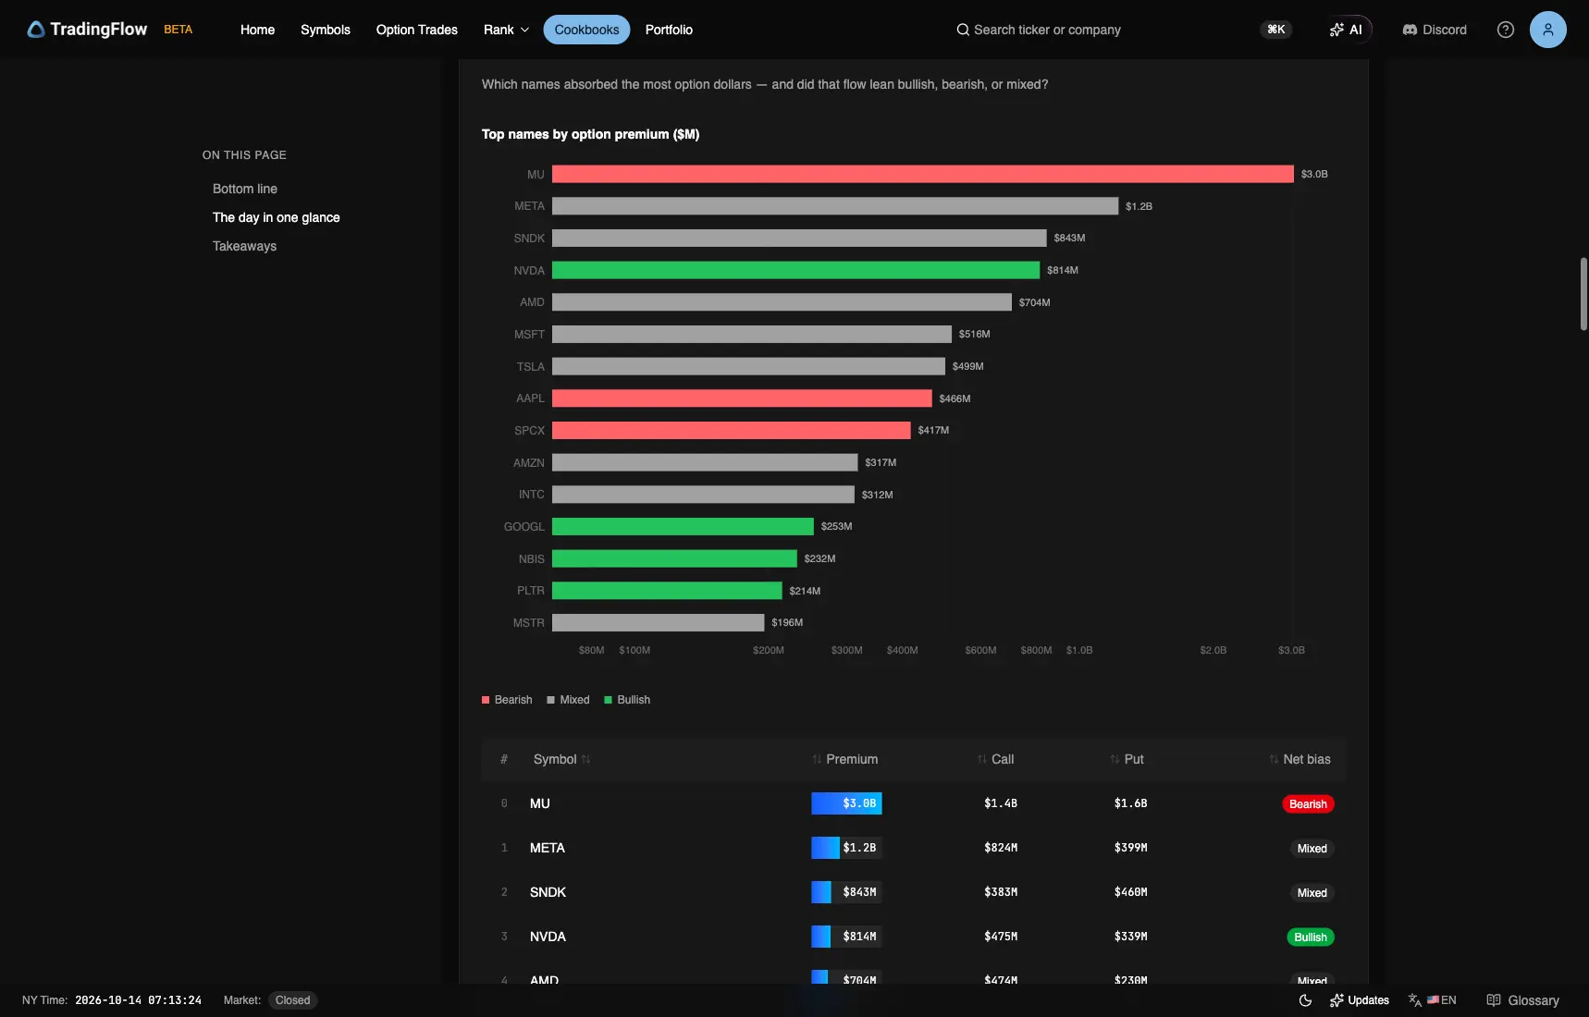1589x1017 pixels.
Task: Open the user profile avatar
Action: point(1548,30)
